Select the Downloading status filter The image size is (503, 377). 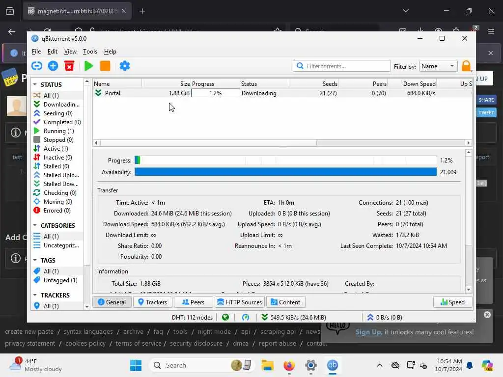tap(57, 105)
